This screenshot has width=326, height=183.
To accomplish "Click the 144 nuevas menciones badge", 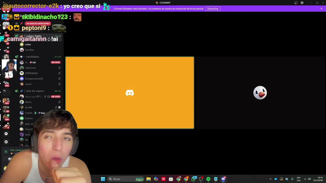I will click(x=38, y=23).
